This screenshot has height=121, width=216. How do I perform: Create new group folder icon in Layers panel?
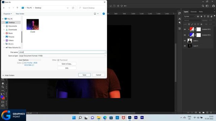point(204,113)
